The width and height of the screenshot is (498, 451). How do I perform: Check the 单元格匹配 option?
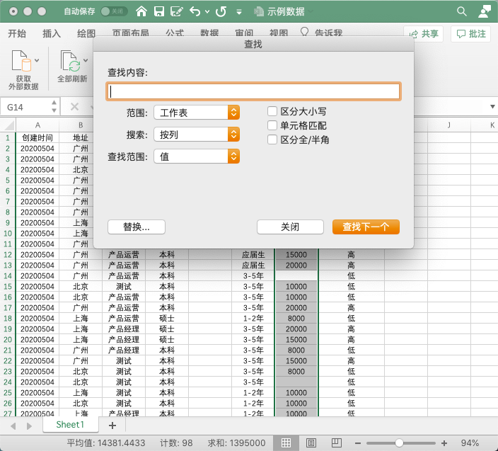tap(272, 125)
